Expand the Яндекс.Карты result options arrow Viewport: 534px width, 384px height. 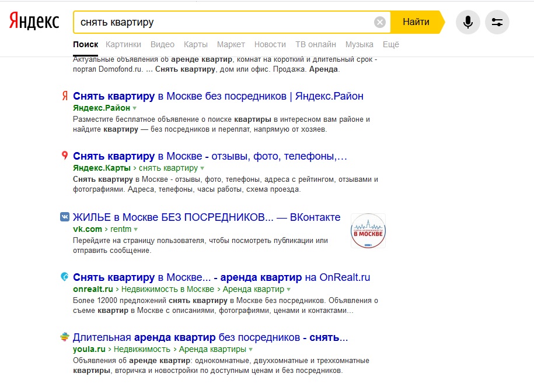click(203, 168)
